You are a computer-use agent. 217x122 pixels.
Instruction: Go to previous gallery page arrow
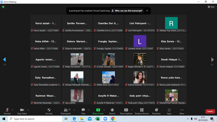click(4, 60)
